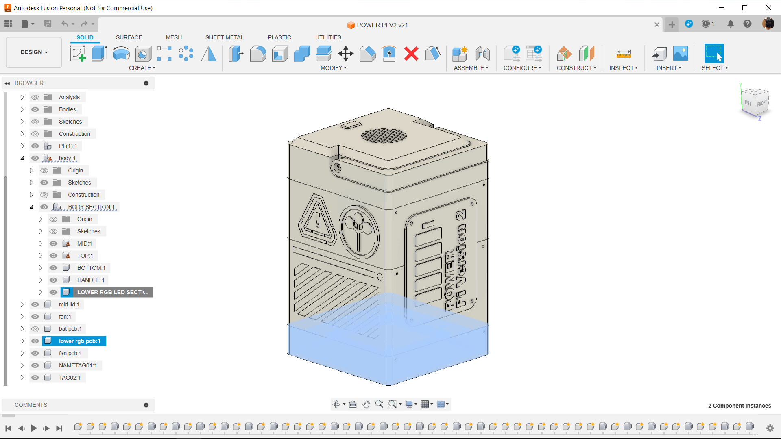The width and height of the screenshot is (781, 439).
Task: Open the MODIFY dropdown menu
Action: [x=333, y=68]
